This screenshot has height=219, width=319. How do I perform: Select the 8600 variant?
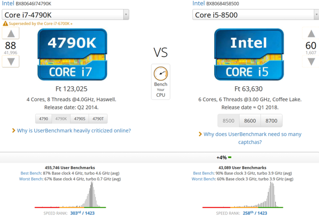pyautogui.click(x=250, y=121)
